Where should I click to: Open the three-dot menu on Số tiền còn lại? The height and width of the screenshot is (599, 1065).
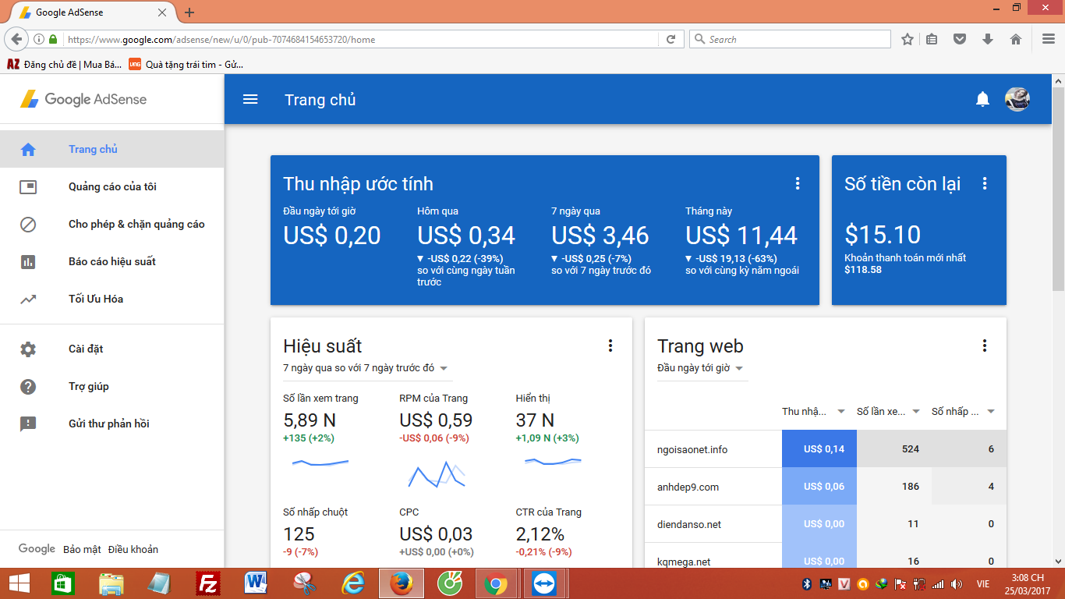[x=984, y=183]
